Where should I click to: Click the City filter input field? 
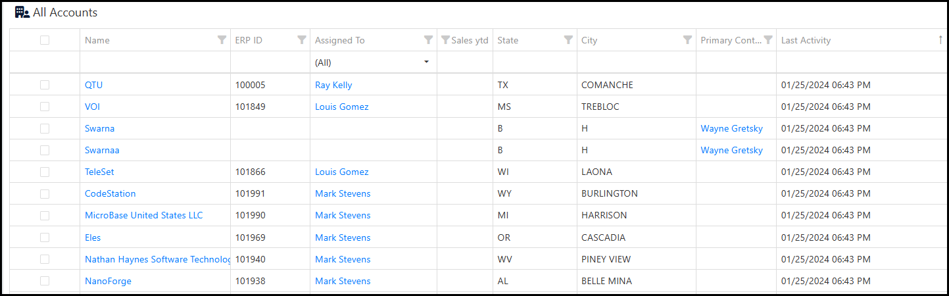[637, 62]
